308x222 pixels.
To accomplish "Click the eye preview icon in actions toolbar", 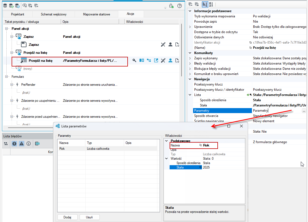I will 25,6.
